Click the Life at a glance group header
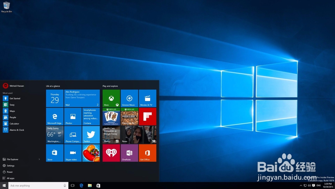The image size is (335, 189). pos(53,86)
